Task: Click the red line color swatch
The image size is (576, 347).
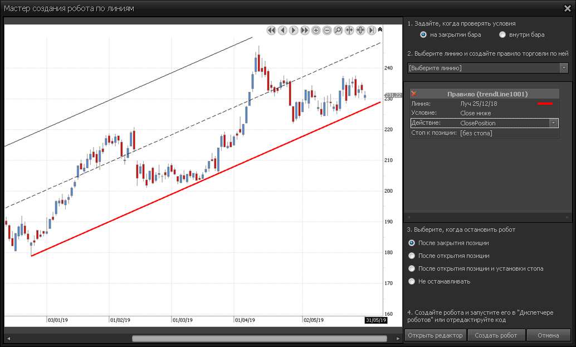Action: tap(544, 104)
